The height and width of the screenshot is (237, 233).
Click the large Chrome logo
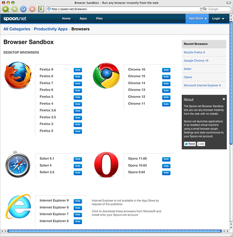point(106,75)
